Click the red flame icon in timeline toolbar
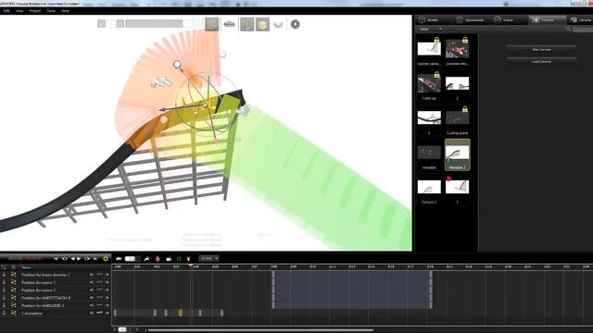593x333 pixels. (x=158, y=259)
